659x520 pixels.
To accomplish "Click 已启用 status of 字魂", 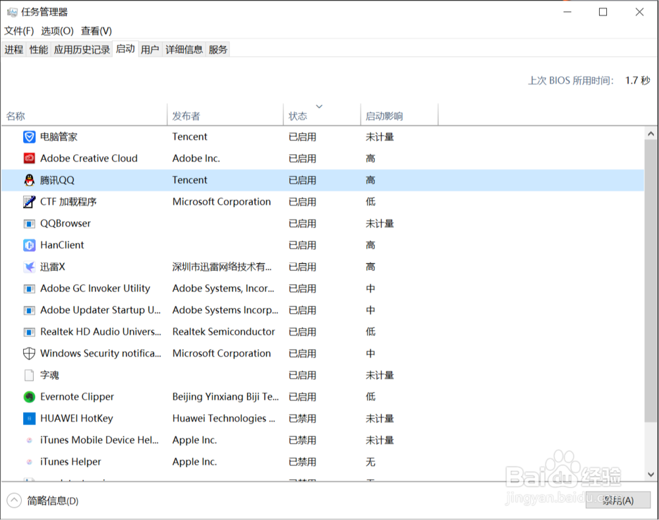I will [302, 376].
